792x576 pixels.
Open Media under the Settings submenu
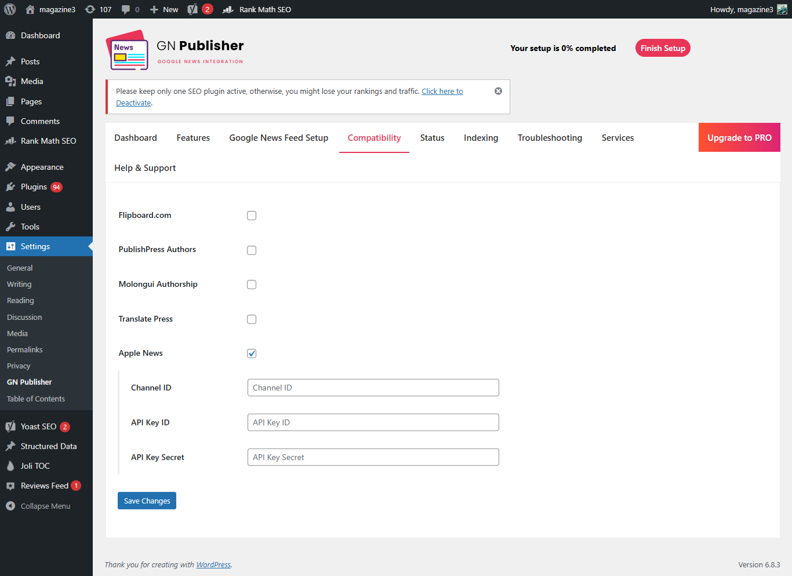click(17, 333)
